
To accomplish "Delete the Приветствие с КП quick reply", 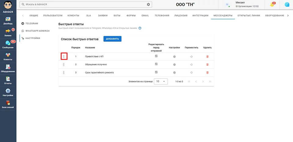I will coord(208,57).
